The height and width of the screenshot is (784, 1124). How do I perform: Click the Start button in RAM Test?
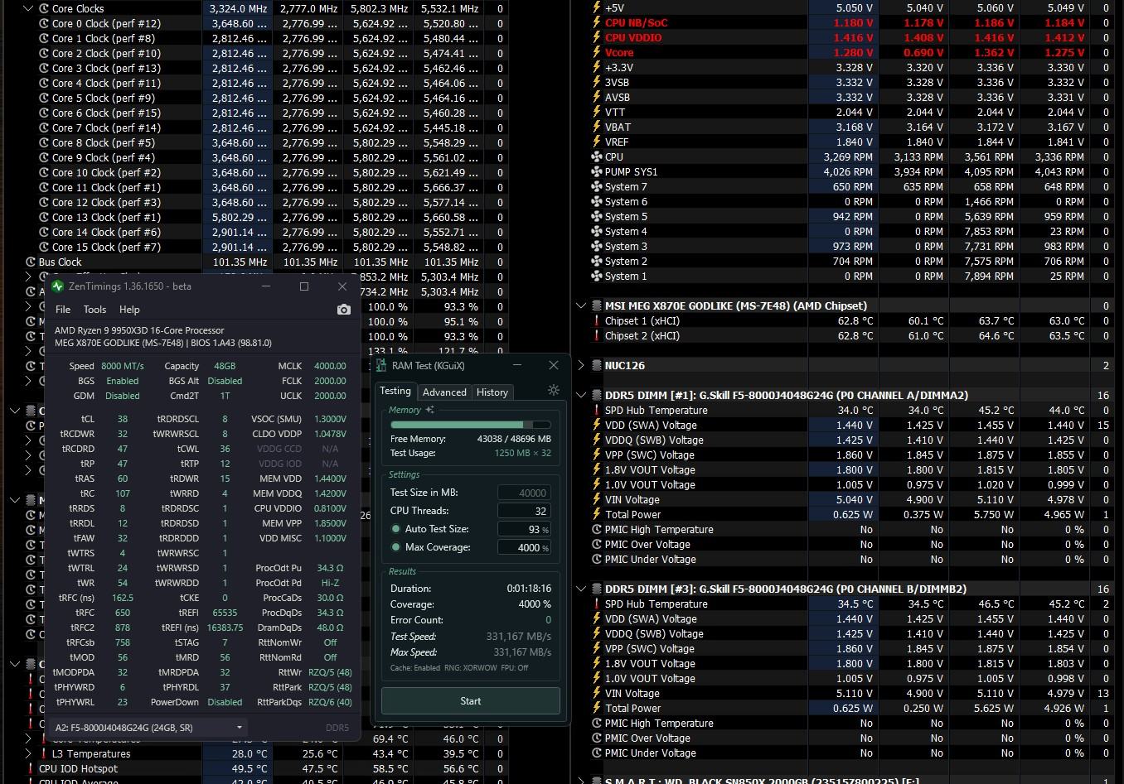[x=471, y=701]
